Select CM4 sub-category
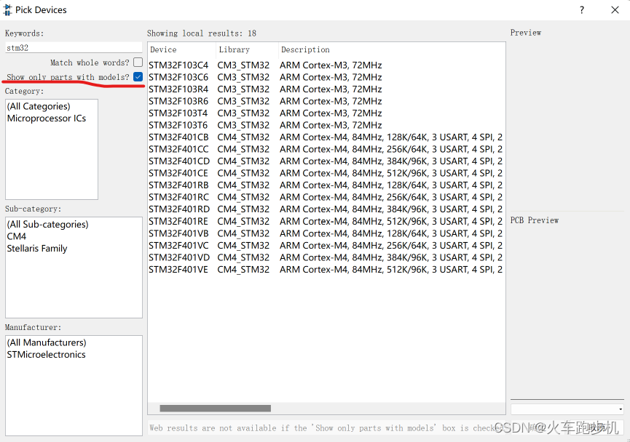The width and height of the screenshot is (630, 442). coord(17,236)
